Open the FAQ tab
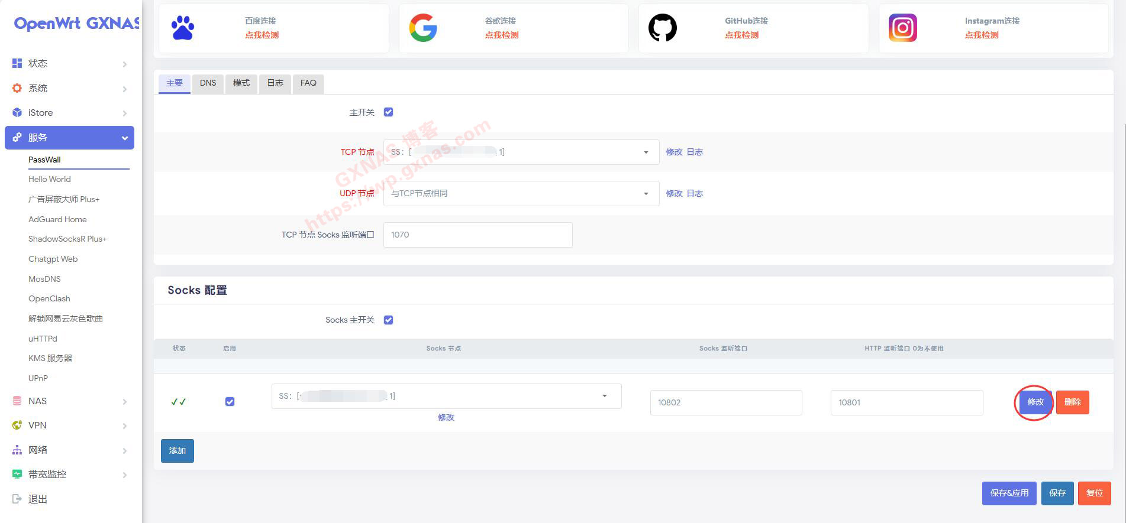This screenshot has height=523, width=1126. (x=308, y=83)
